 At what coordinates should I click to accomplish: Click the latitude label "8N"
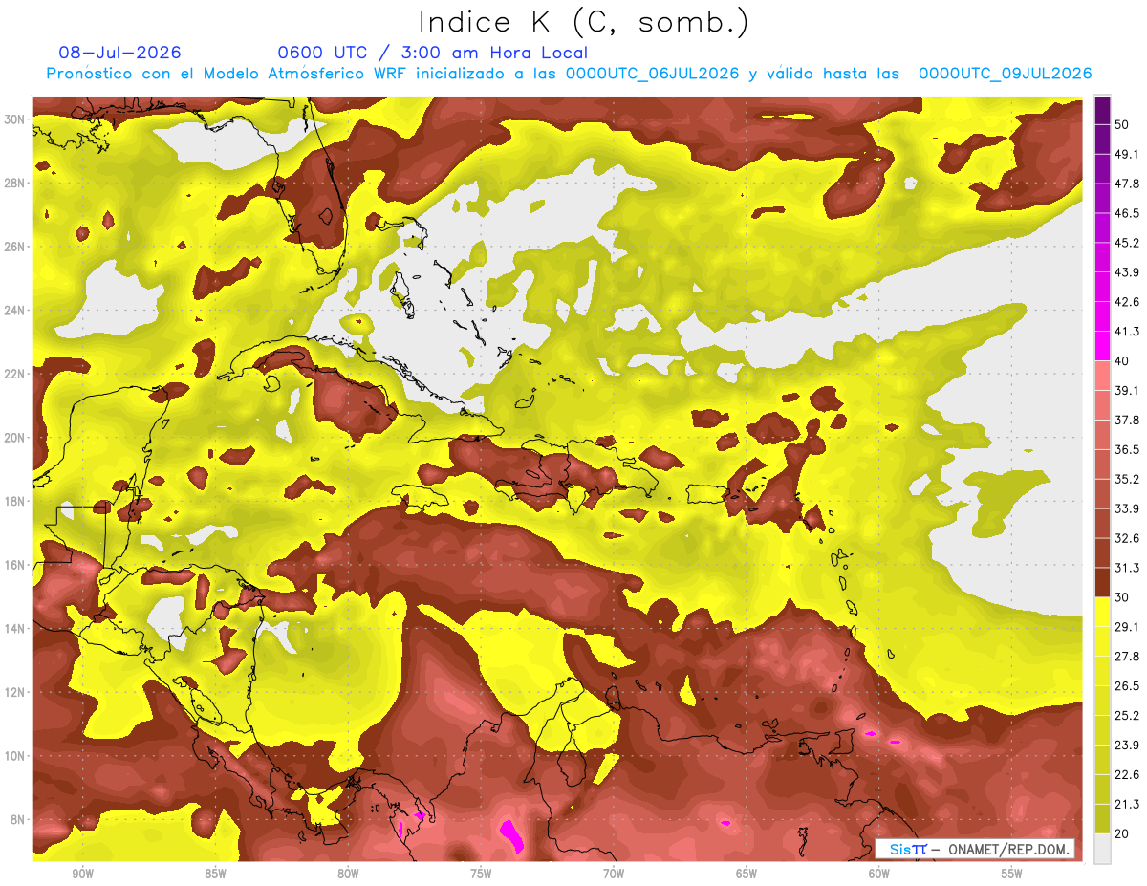pyautogui.click(x=18, y=820)
